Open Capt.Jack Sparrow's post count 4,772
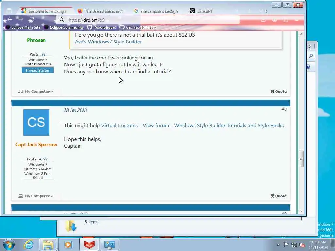The image size is (335, 251). [x=44, y=159]
